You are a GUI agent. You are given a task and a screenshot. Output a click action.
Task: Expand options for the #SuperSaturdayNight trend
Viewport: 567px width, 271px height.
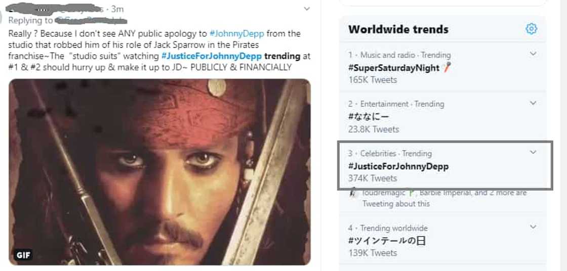pyautogui.click(x=533, y=54)
